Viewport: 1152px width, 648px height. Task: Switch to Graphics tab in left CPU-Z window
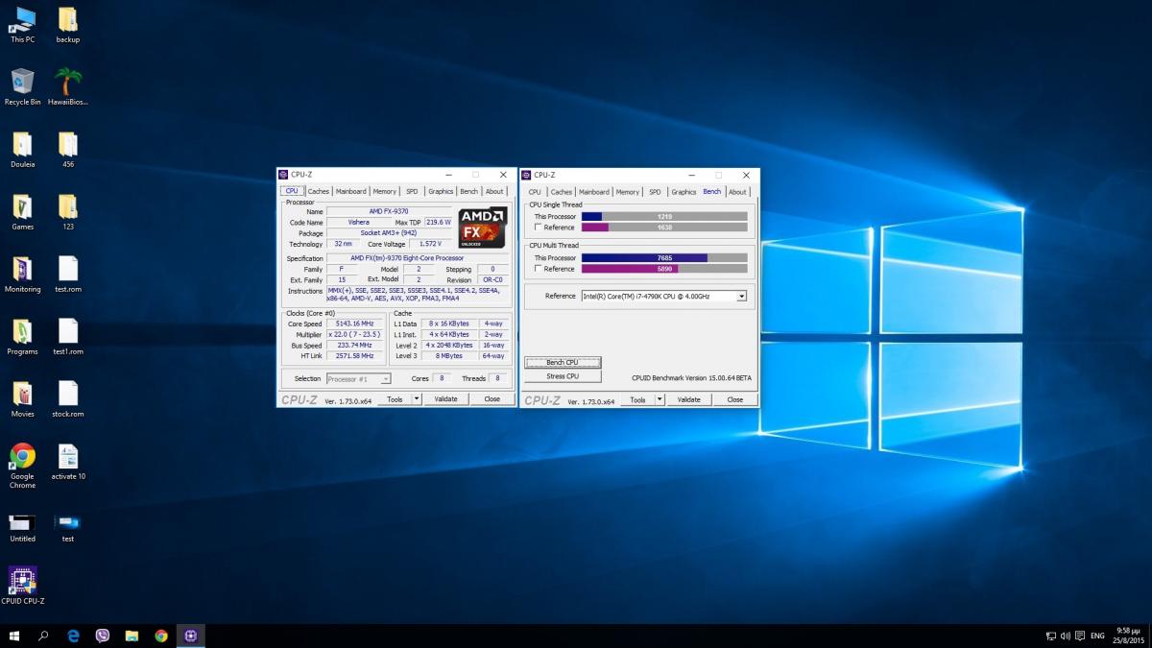click(x=441, y=192)
